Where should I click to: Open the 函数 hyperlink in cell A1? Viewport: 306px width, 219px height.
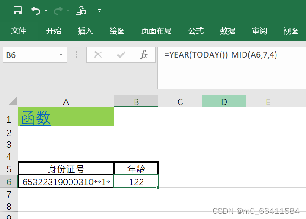(x=36, y=118)
